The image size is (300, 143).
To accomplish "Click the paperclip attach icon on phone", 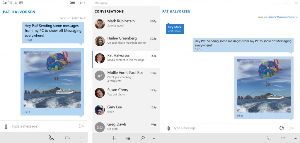I will 6,126.
